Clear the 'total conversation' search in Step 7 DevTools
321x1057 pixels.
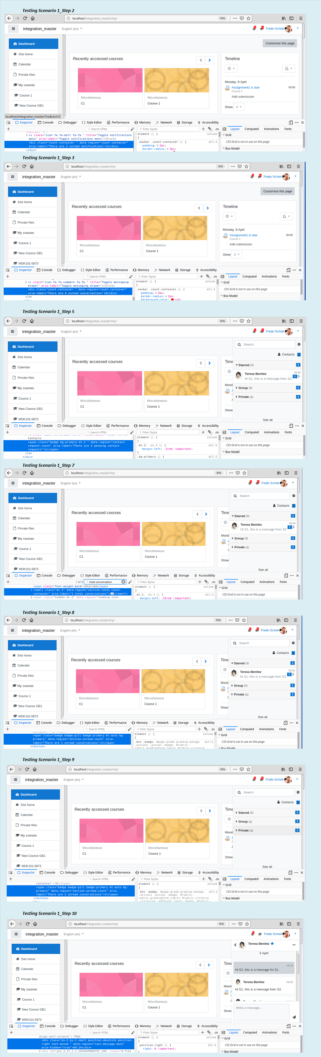point(123,582)
